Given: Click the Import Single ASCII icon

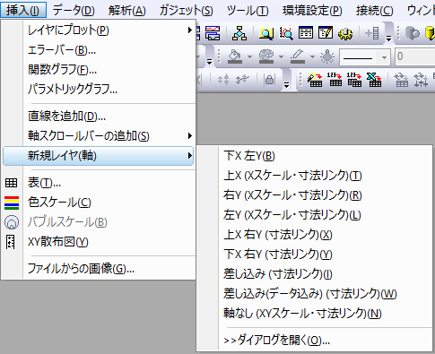Looking at the screenshot, I should click(335, 80).
